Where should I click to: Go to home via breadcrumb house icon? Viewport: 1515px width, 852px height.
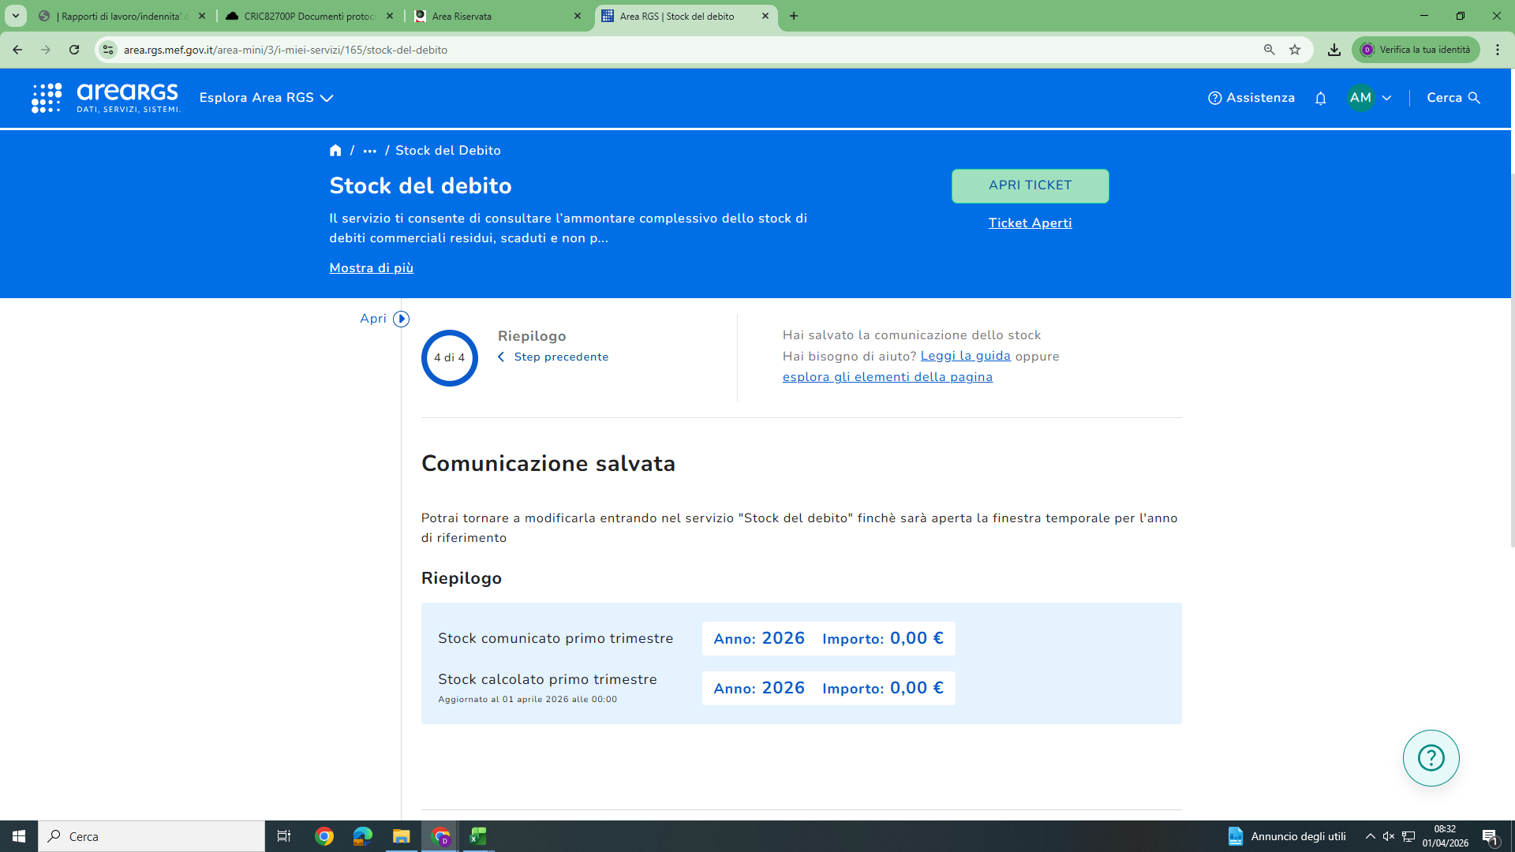tap(335, 150)
